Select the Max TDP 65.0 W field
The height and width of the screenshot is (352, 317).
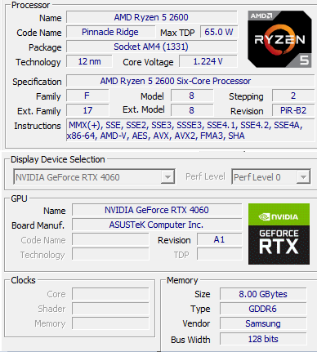[x=219, y=32]
